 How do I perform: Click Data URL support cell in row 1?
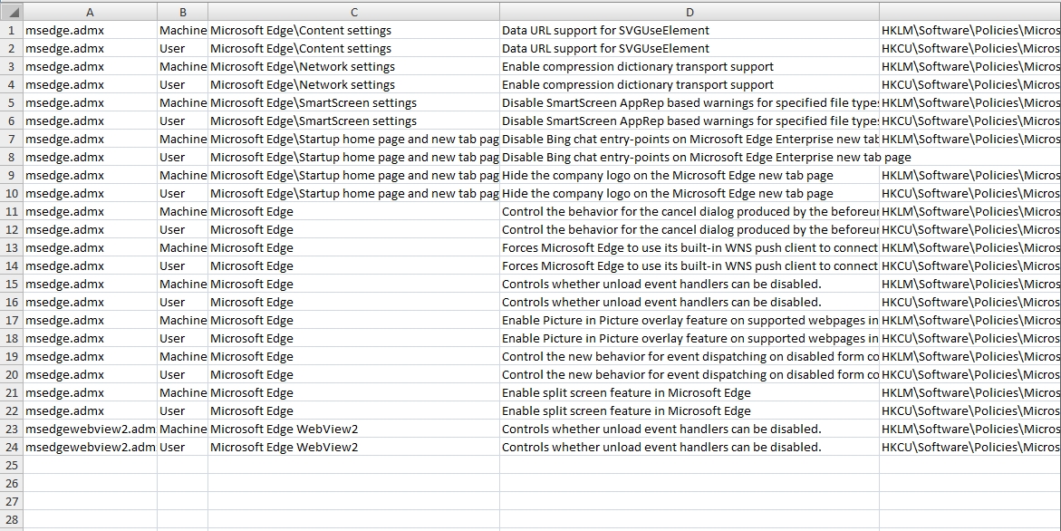click(690, 30)
